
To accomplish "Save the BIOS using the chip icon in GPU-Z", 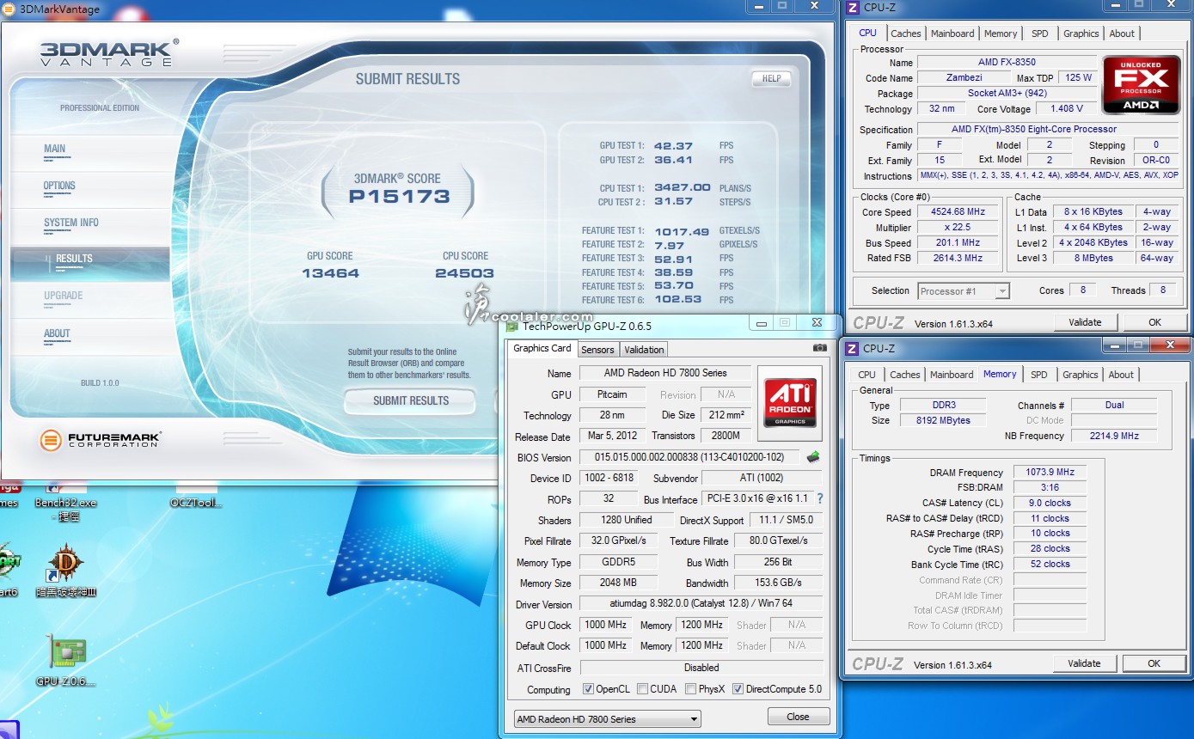I will point(813,457).
